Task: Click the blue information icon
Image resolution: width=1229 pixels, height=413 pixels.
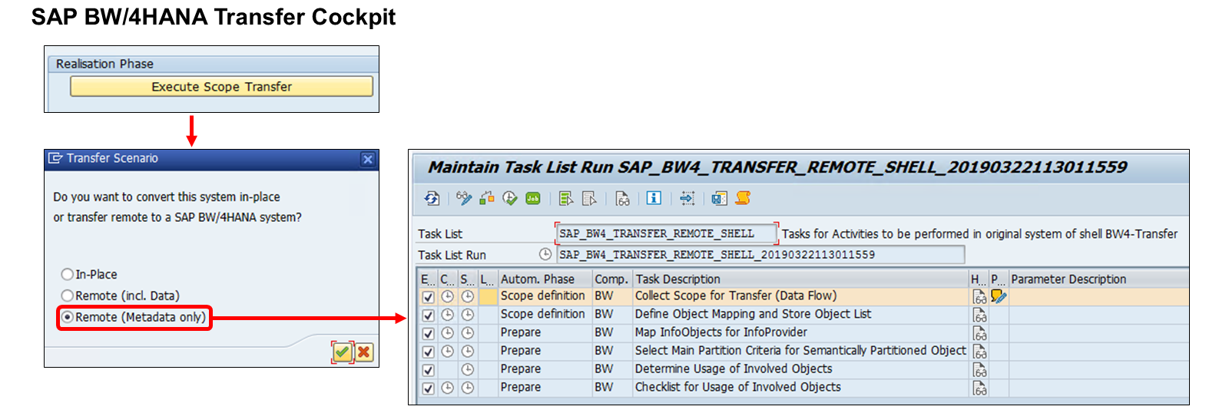Action: tap(654, 198)
